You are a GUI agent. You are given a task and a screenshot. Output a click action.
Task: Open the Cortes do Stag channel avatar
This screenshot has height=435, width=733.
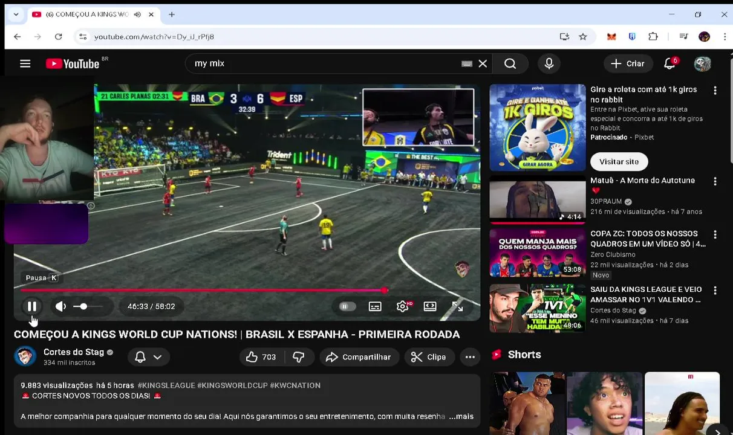point(25,356)
